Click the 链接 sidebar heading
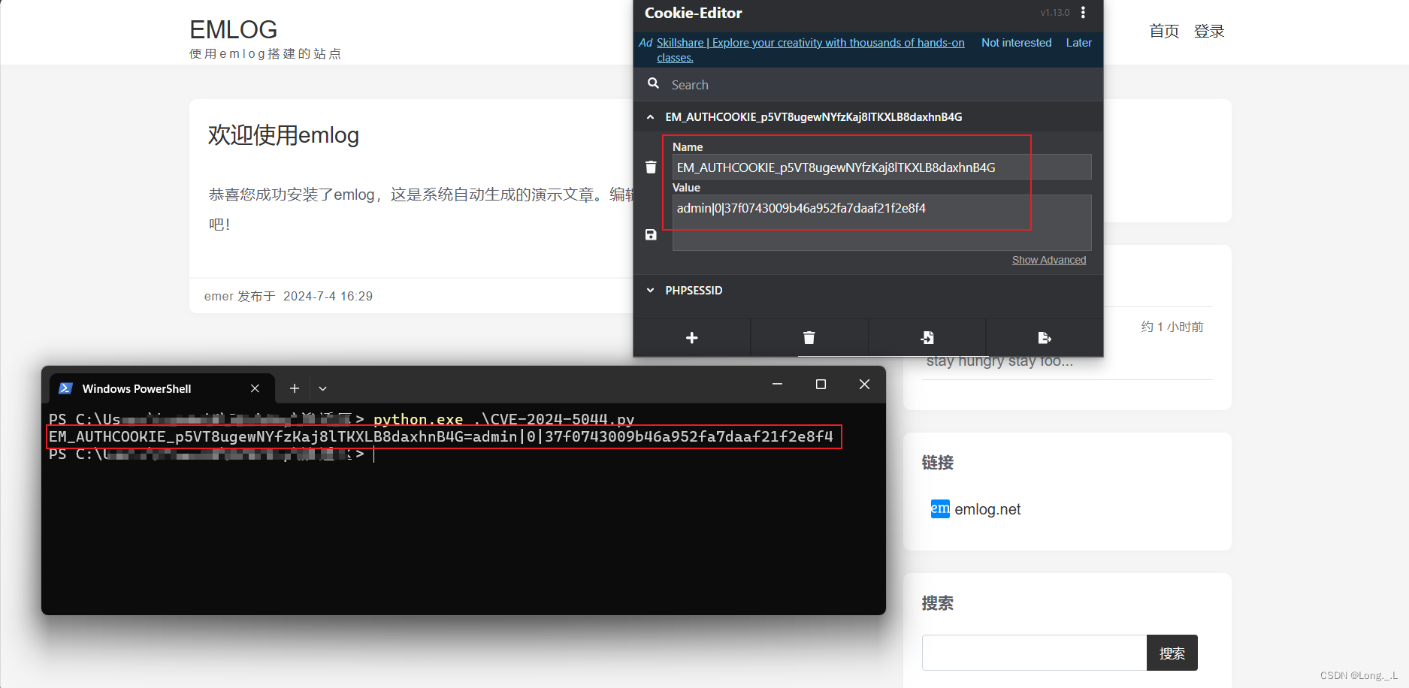The width and height of the screenshot is (1409, 688). click(x=938, y=463)
